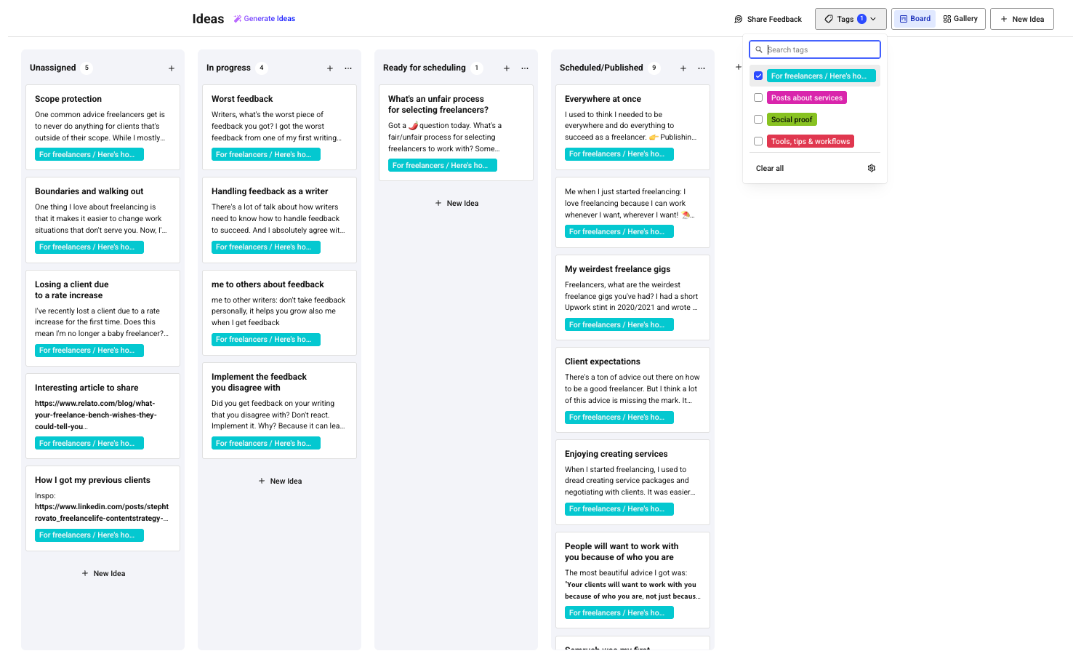Open Implement the feedback you disagree with card
Viewport: 1073px width, 659px height.
click(x=279, y=410)
